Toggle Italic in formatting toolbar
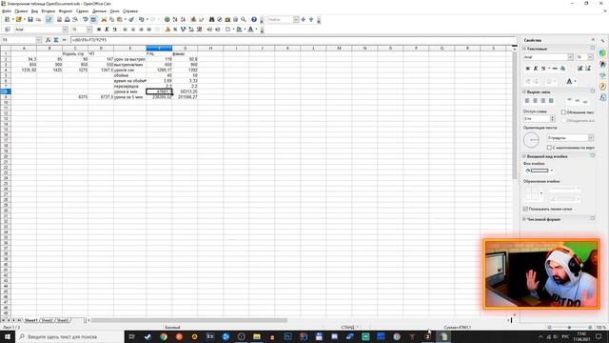The height and width of the screenshot is (343, 609). 107,30
